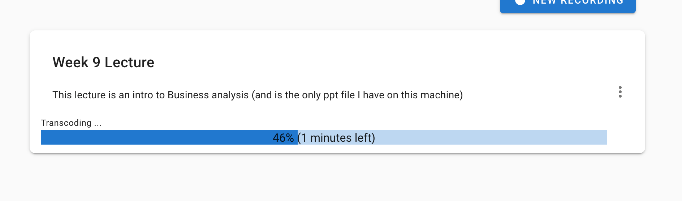This screenshot has width=682, height=201.
Task: Click the 46% progress percentage text
Action: [x=283, y=138]
